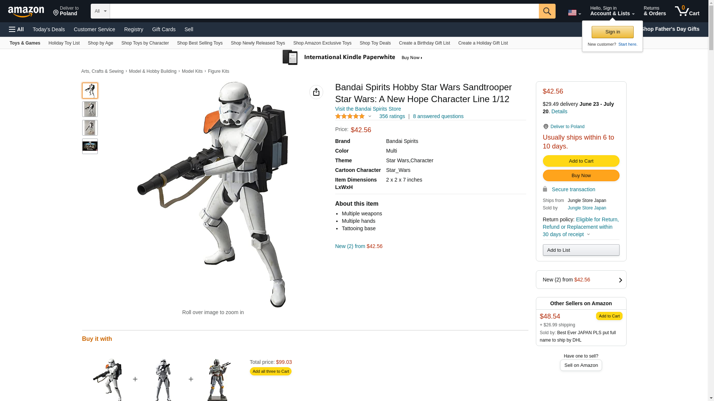
Task: Click the US flag language selector
Action: point(574,13)
